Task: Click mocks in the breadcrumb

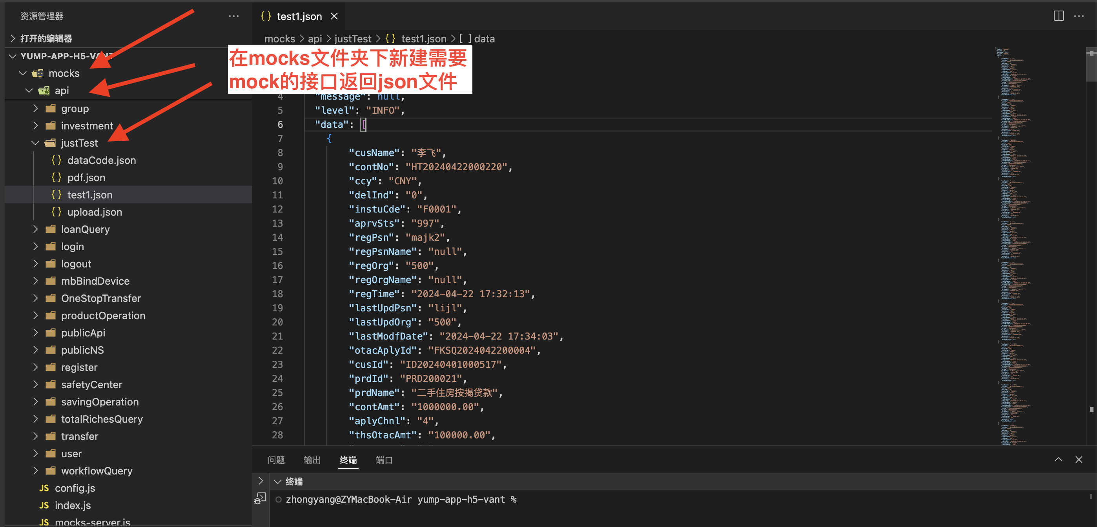Action: click(280, 39)
